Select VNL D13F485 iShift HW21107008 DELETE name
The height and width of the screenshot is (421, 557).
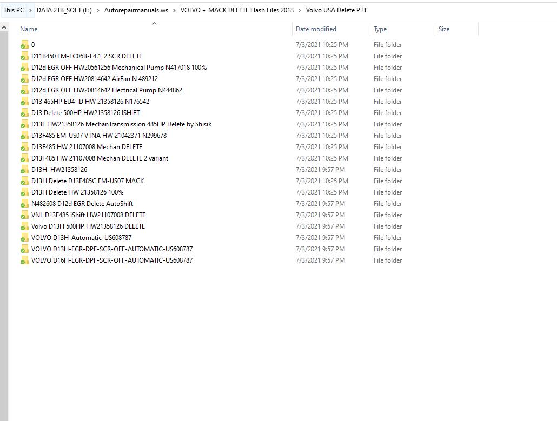tap(89, 215)
